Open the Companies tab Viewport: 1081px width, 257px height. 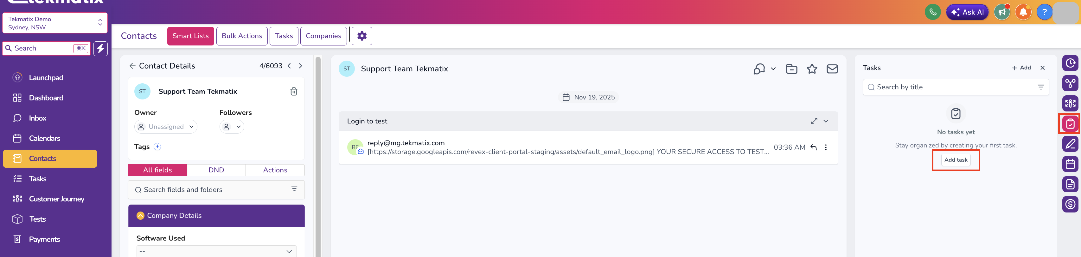pos(323,36)
